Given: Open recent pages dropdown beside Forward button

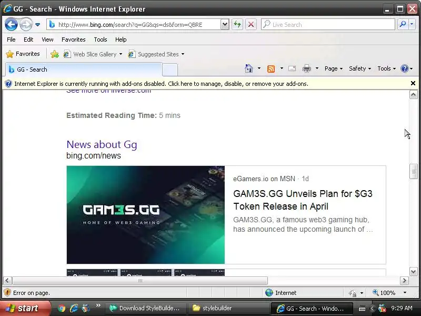Looking at the screenshot, I should 37,25.
